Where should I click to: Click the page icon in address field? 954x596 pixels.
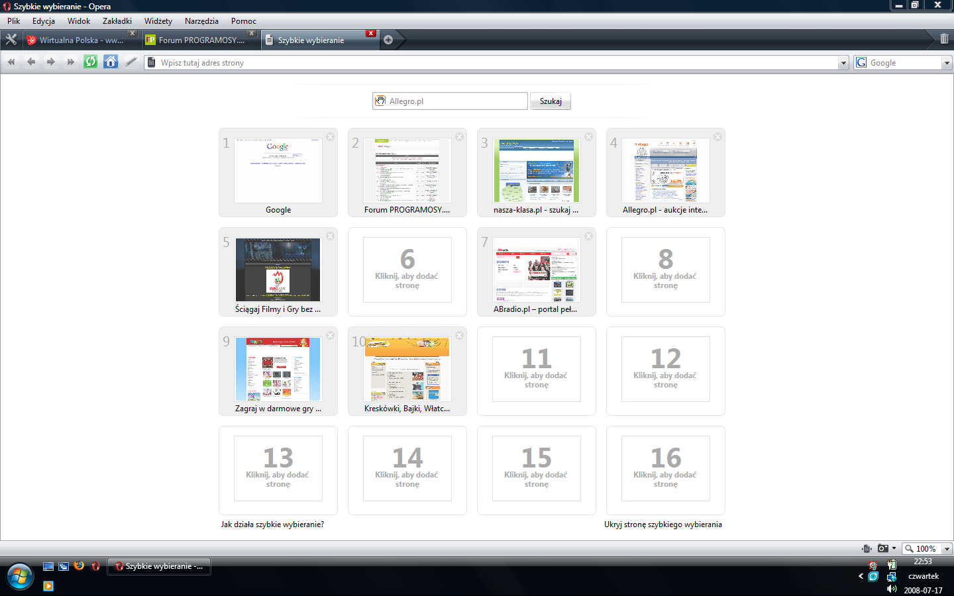[152, 63]
